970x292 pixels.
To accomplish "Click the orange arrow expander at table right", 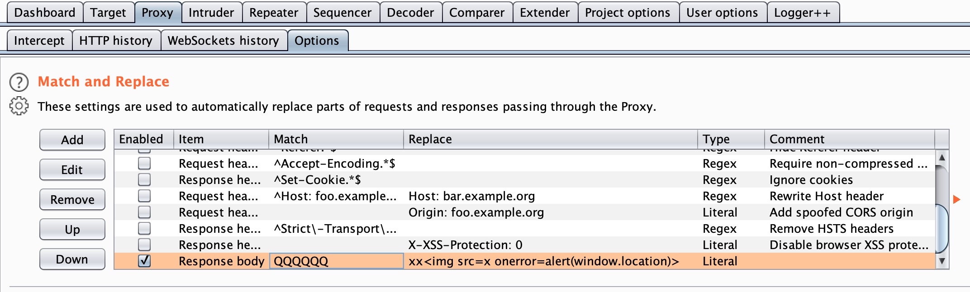I will click(x=956, y=199).
